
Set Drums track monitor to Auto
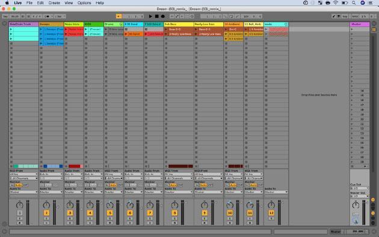click(x=113, y=185)
